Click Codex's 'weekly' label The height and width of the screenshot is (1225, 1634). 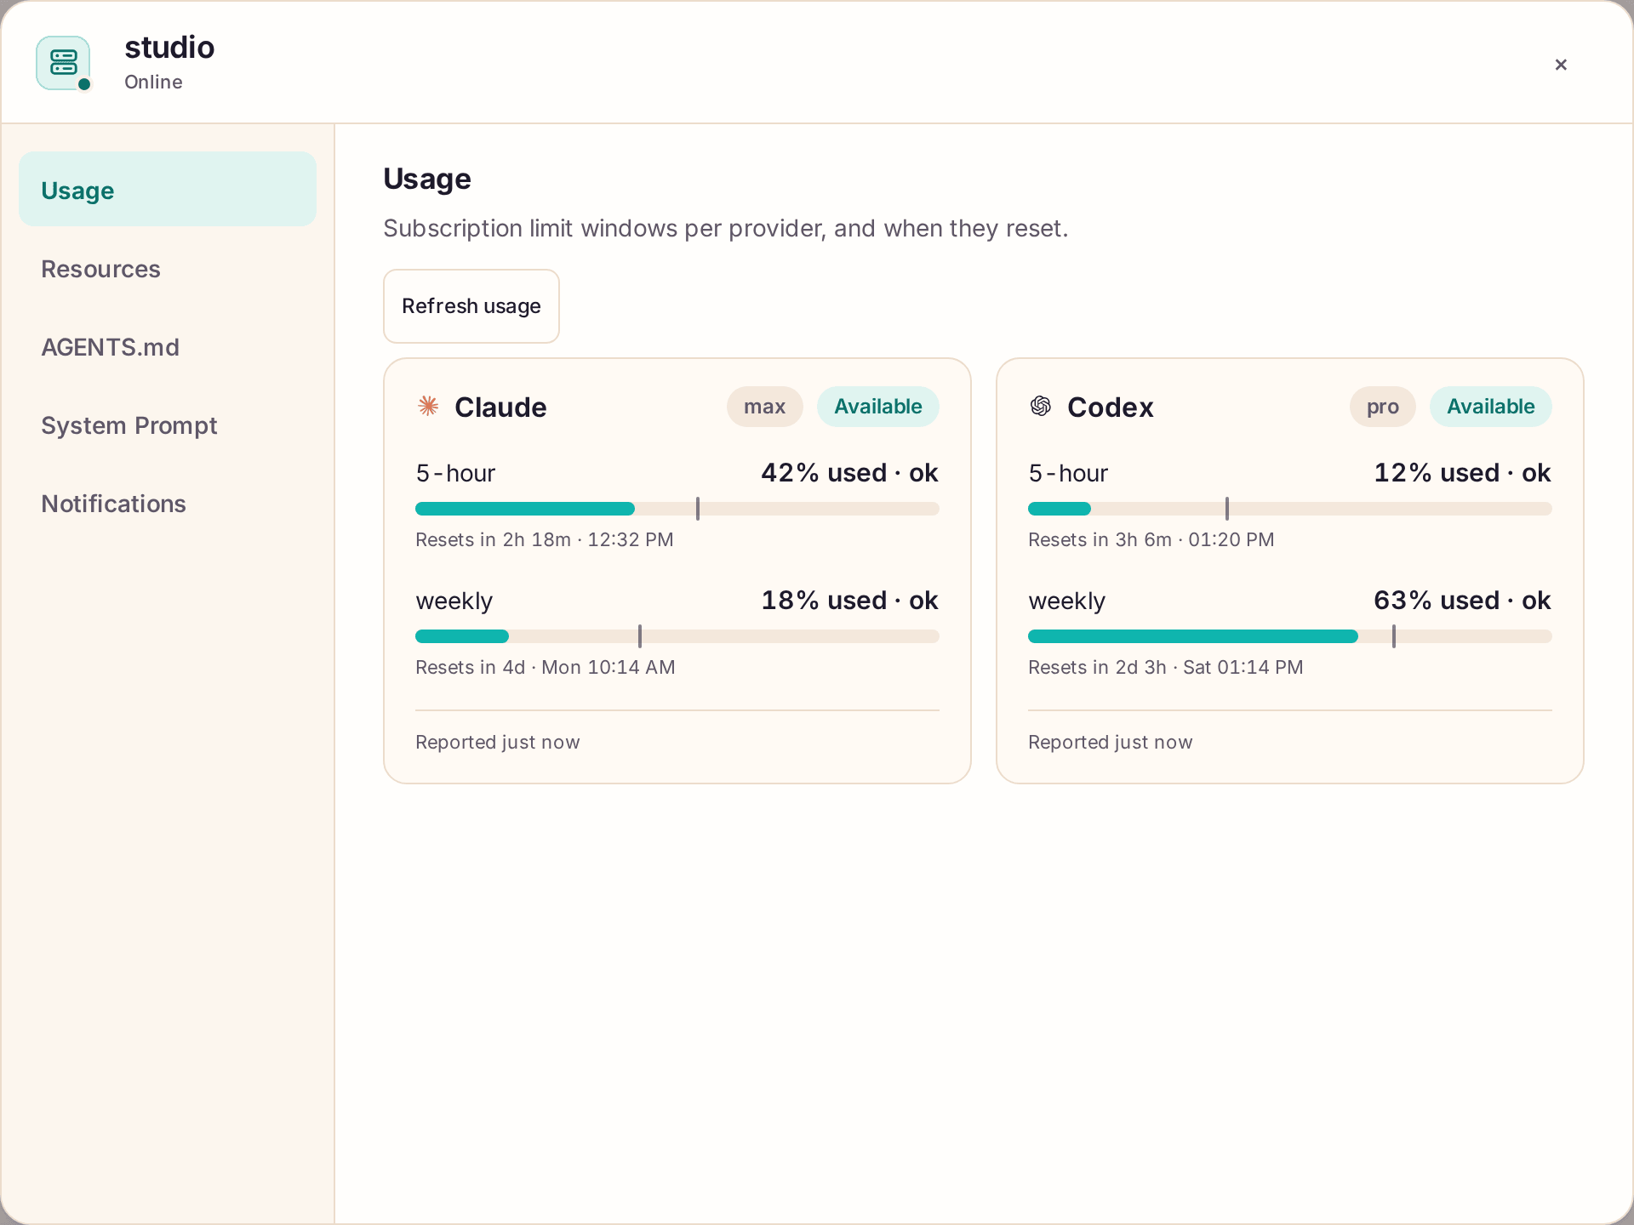tap(1066, 601)
